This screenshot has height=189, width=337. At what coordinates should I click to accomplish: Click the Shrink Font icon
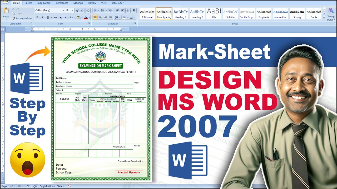point(82,10)
